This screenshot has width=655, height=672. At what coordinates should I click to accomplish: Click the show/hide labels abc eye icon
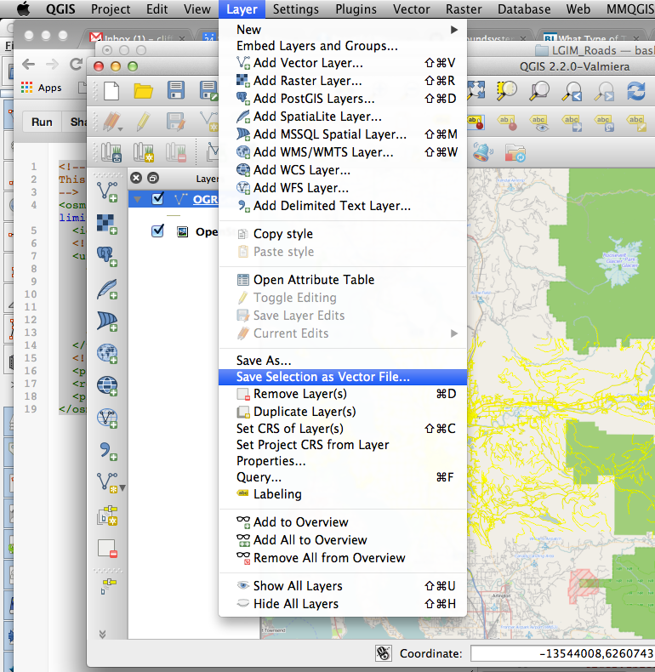[539, 122]
